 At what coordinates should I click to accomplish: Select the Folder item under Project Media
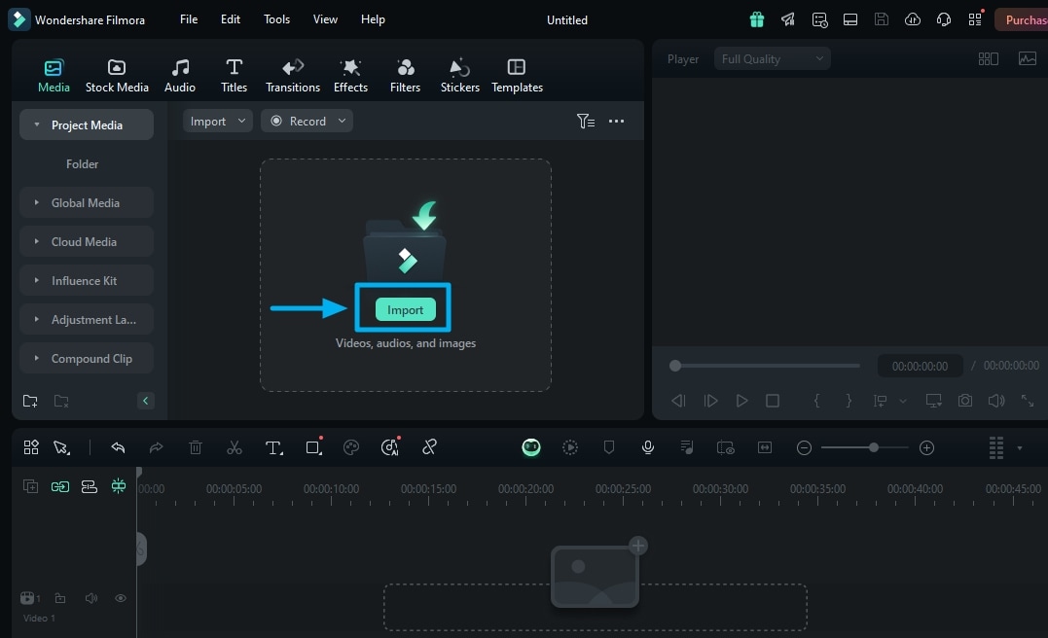(82, 163)
